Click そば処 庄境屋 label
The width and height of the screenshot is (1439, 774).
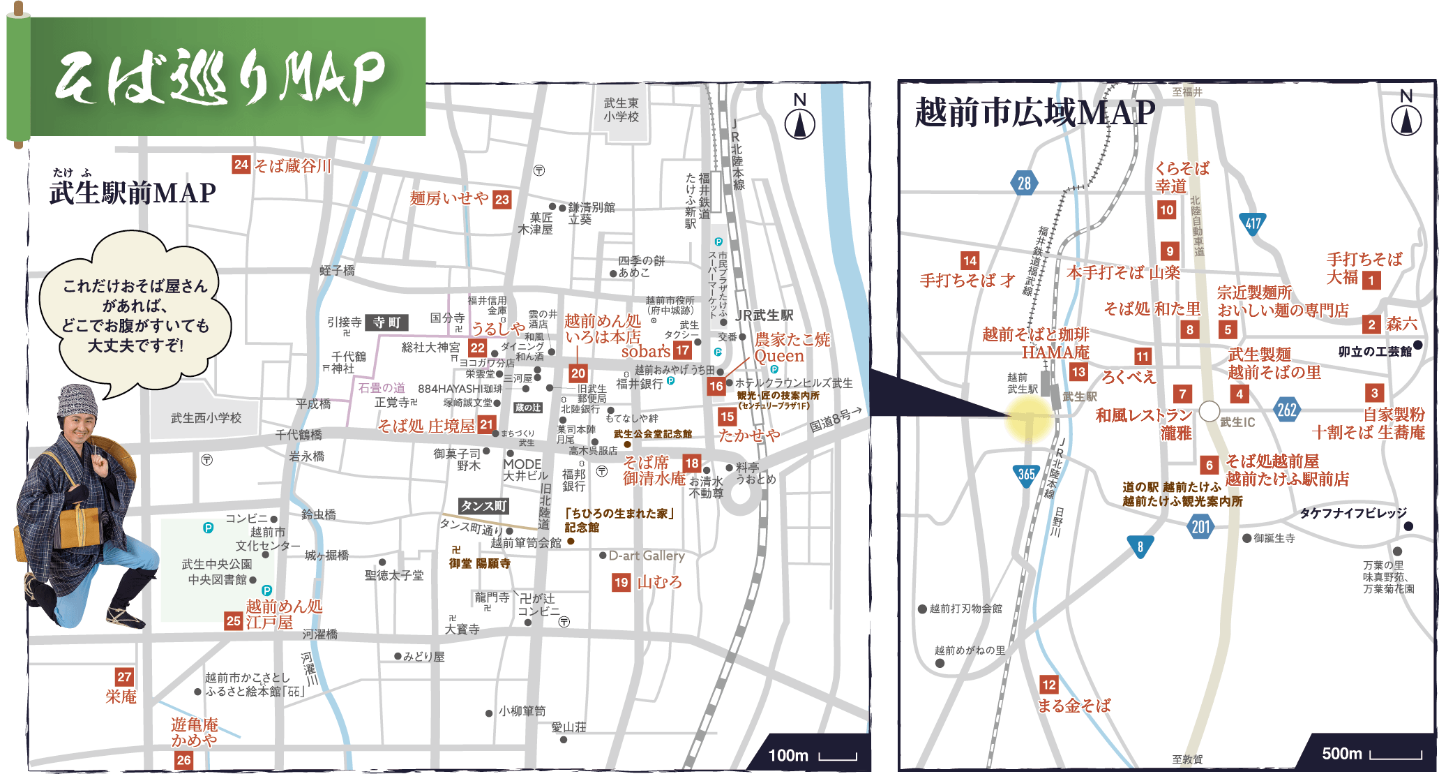point(426,426)
